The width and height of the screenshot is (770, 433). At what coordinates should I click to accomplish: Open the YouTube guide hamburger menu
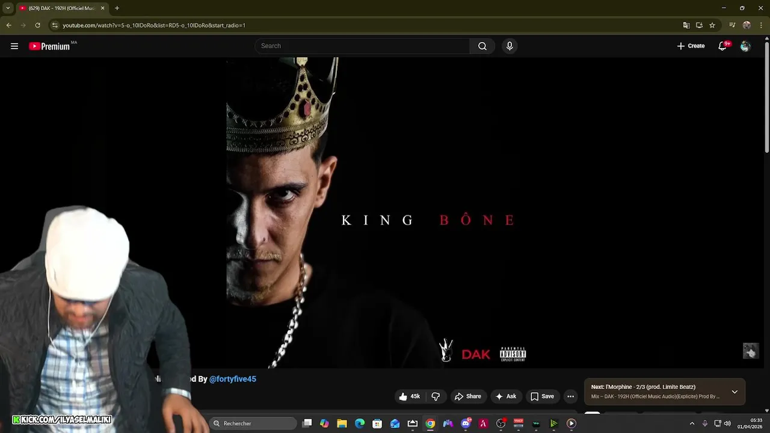tap(14, 46)
